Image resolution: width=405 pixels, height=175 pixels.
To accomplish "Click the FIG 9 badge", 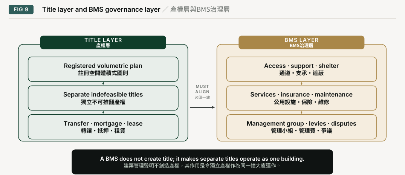I will 21,10.
